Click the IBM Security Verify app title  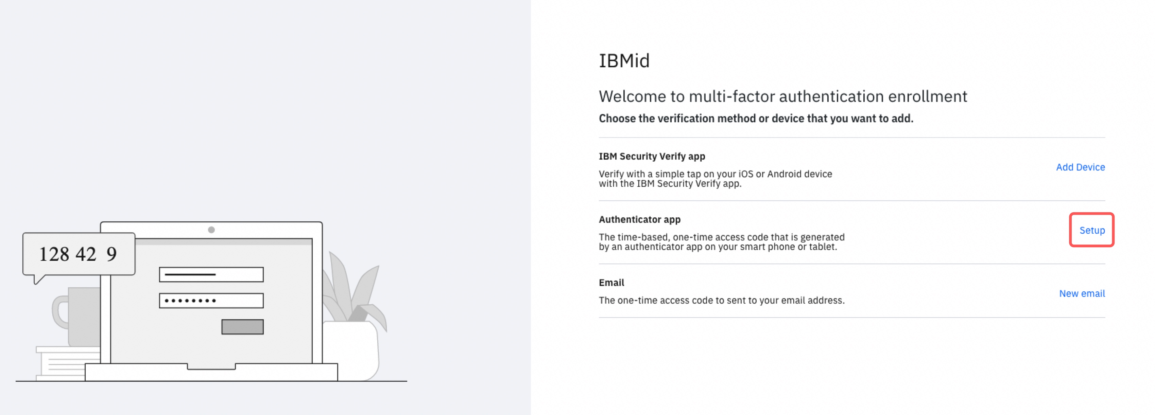pyautogui.click(x=652, y=157)
